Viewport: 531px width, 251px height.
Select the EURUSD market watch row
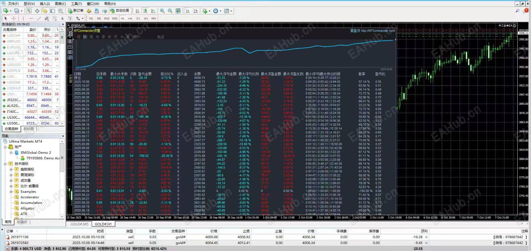point(30,47)
